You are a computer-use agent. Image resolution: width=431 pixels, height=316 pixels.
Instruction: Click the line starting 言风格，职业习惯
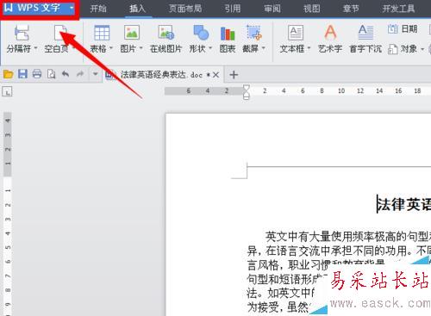(x=316, y=264)
